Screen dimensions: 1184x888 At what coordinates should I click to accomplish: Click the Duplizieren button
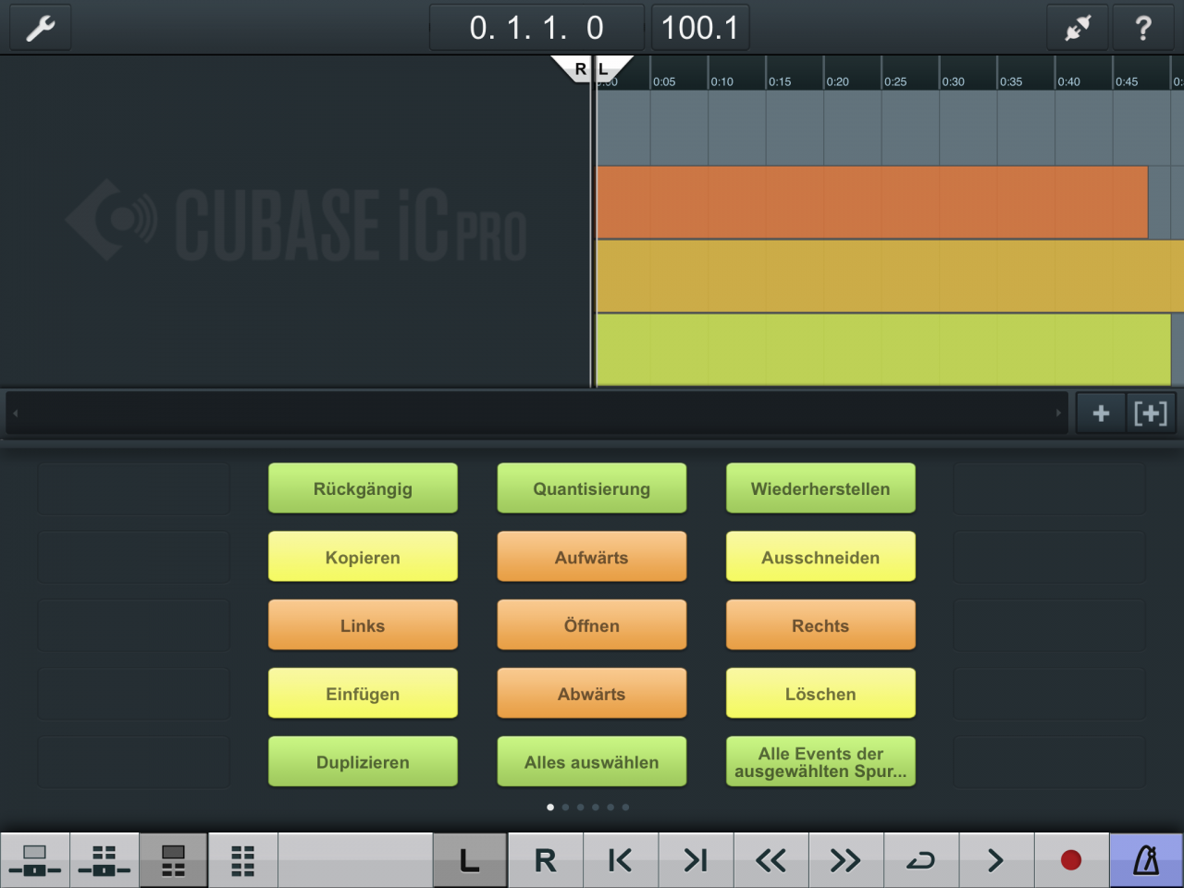363,762
